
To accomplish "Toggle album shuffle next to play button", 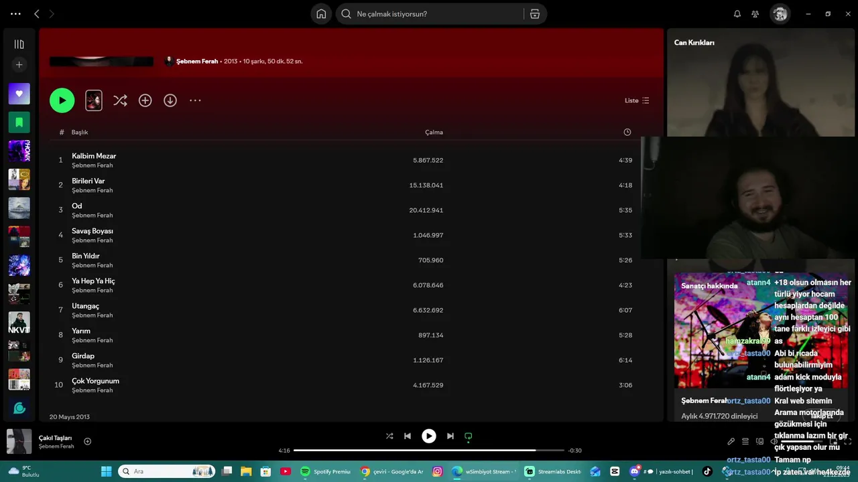I will pos(120,100).
